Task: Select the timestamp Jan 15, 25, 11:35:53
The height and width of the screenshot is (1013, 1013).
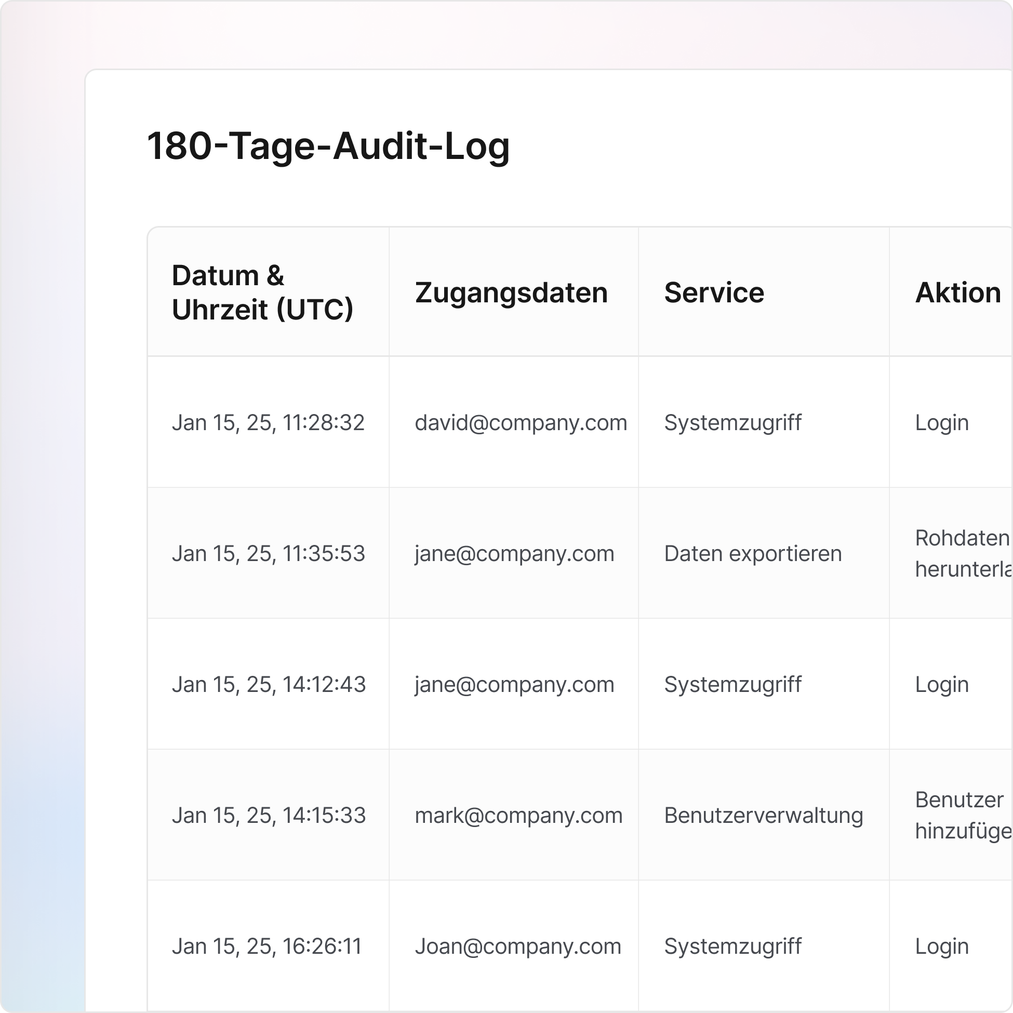Action: pos(268,553)
